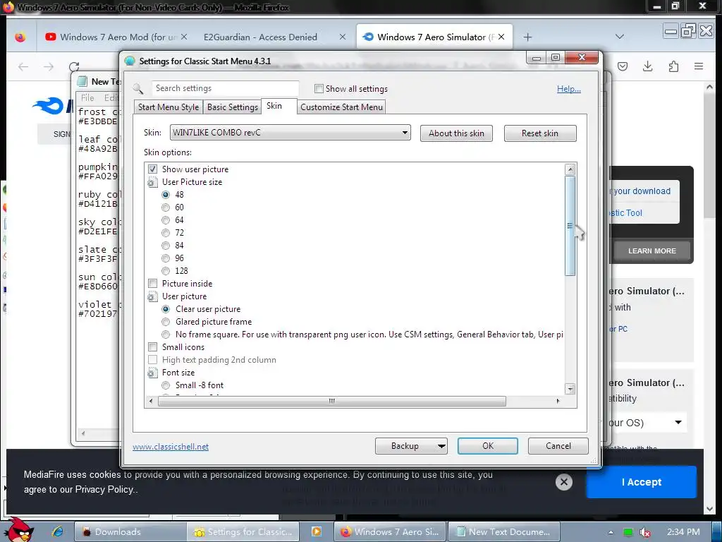This screenshot has height=542, width=722.
Task: Select user picture size 60
Action: click(166, 207)
